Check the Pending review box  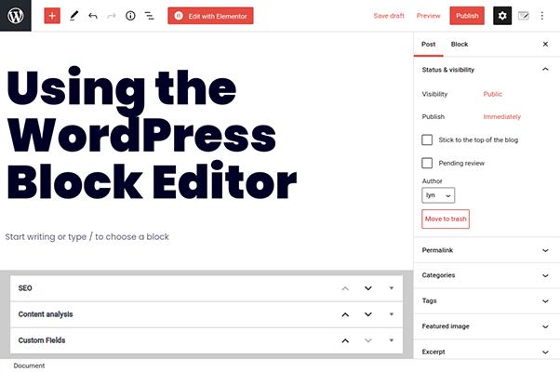[427, 163]
